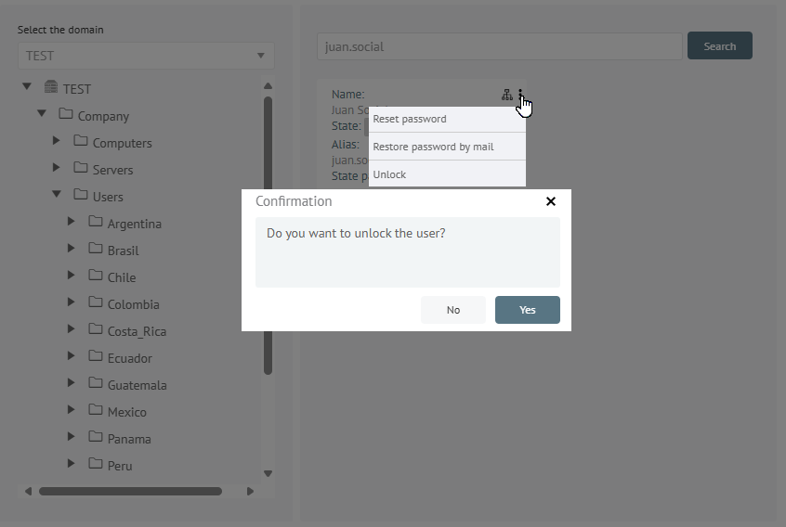
Task: Click the Brasil folder icon
Action: [96, 248]
